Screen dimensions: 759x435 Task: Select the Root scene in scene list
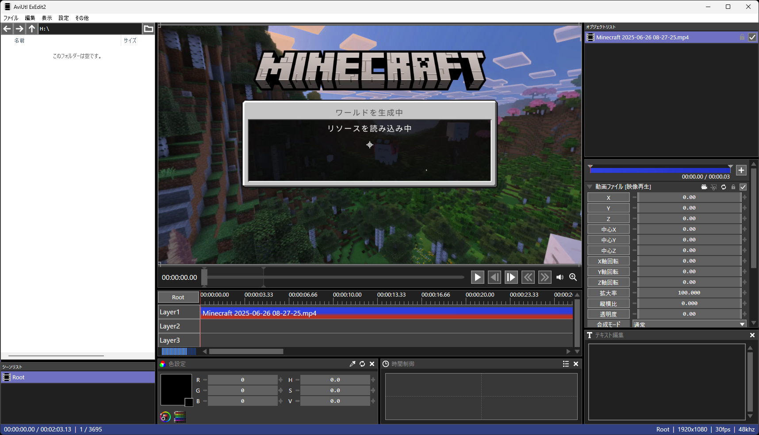point(78,377)
